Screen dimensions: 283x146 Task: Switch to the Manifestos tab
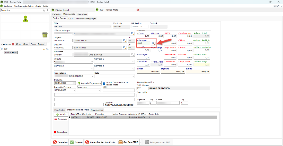[60, 110]
